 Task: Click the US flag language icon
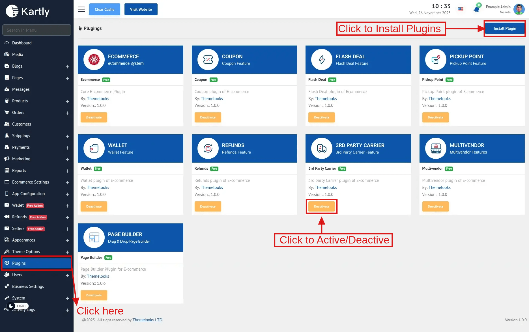pos(461,9)
